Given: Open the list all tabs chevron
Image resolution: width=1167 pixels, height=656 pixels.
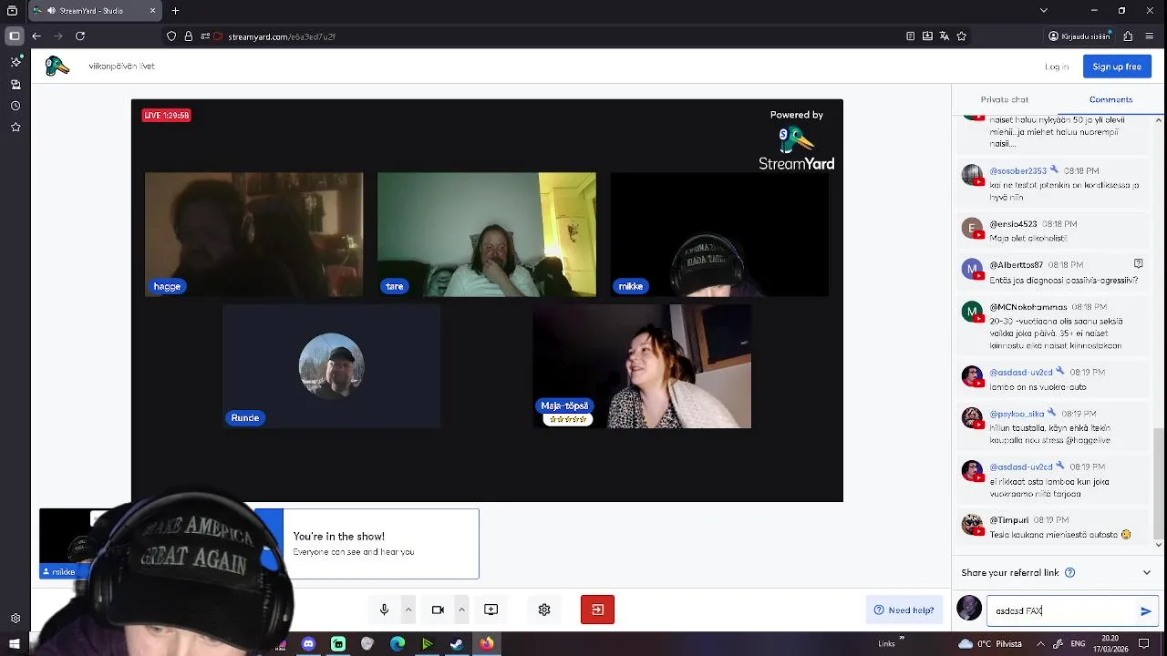Looking at the screenshot, I should click(x=1044, y=11).
